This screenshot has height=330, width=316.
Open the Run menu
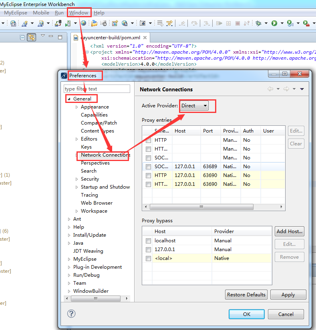tap(59, 13)
